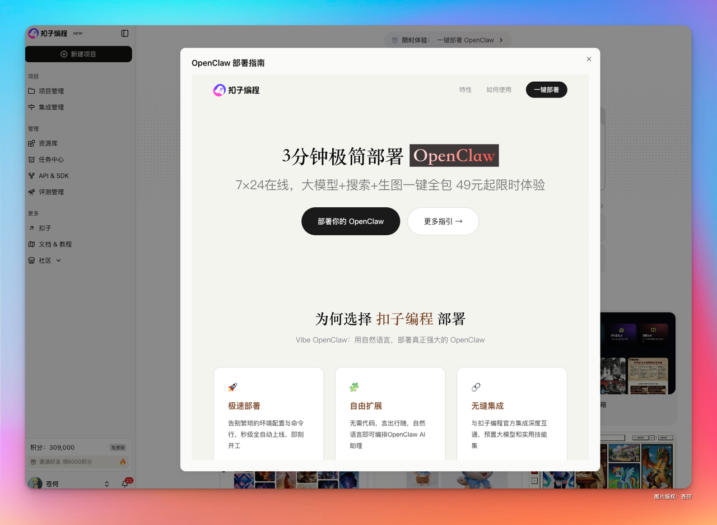The image size is (717, 525).
Task: Open the 苍何 user avatar
Action: (35, 483)
